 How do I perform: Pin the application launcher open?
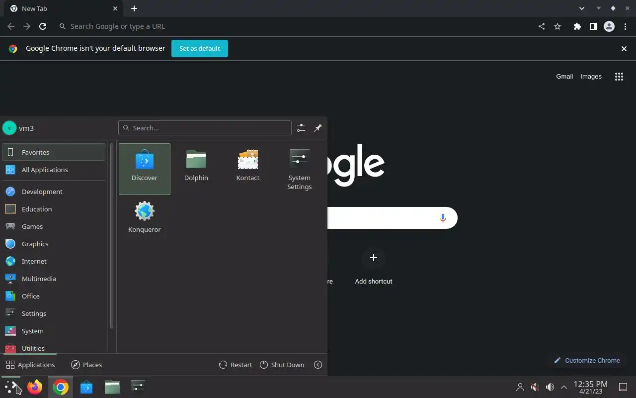(318, 128)
